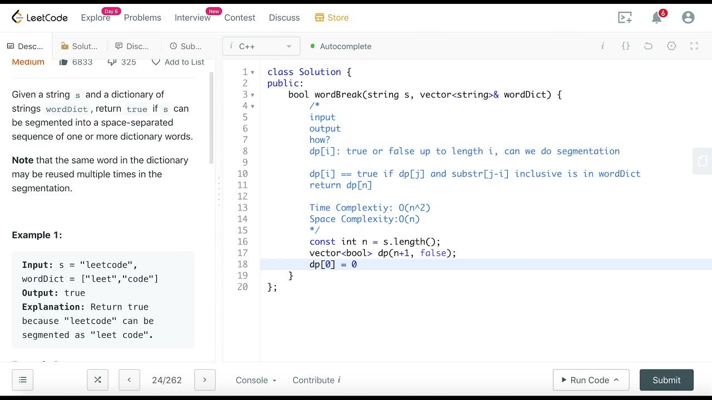712x400 pixels.
Task: Click the 'public:' line
Action: (x=285, y=83)
